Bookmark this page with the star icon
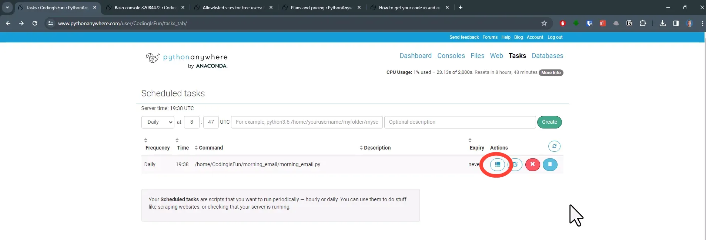The height and width of the screenshot is (240, 706). pos(544,23)
